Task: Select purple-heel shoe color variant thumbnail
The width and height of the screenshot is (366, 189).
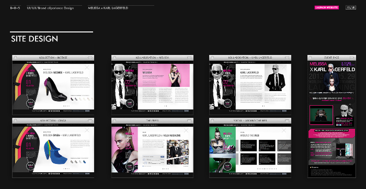Action: coord(72,99)
